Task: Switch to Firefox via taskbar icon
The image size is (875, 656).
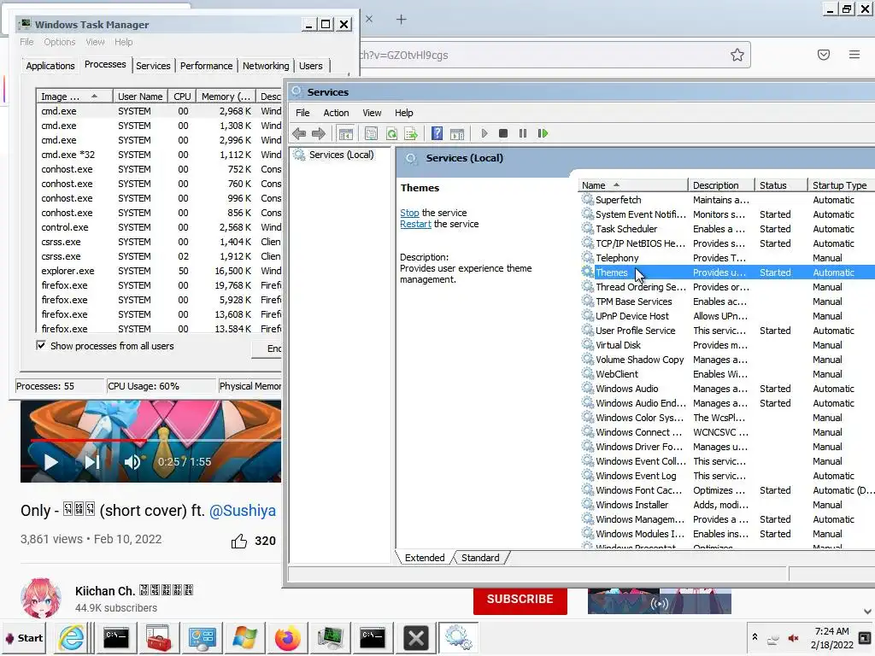Action: pos(287,637)
